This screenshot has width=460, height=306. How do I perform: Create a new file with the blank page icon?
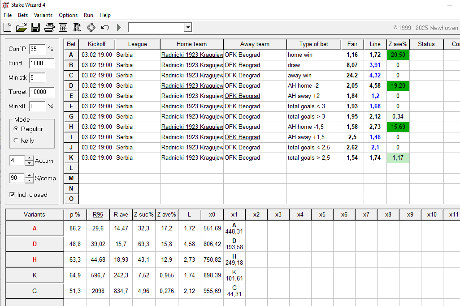click(x=7, y=28)
